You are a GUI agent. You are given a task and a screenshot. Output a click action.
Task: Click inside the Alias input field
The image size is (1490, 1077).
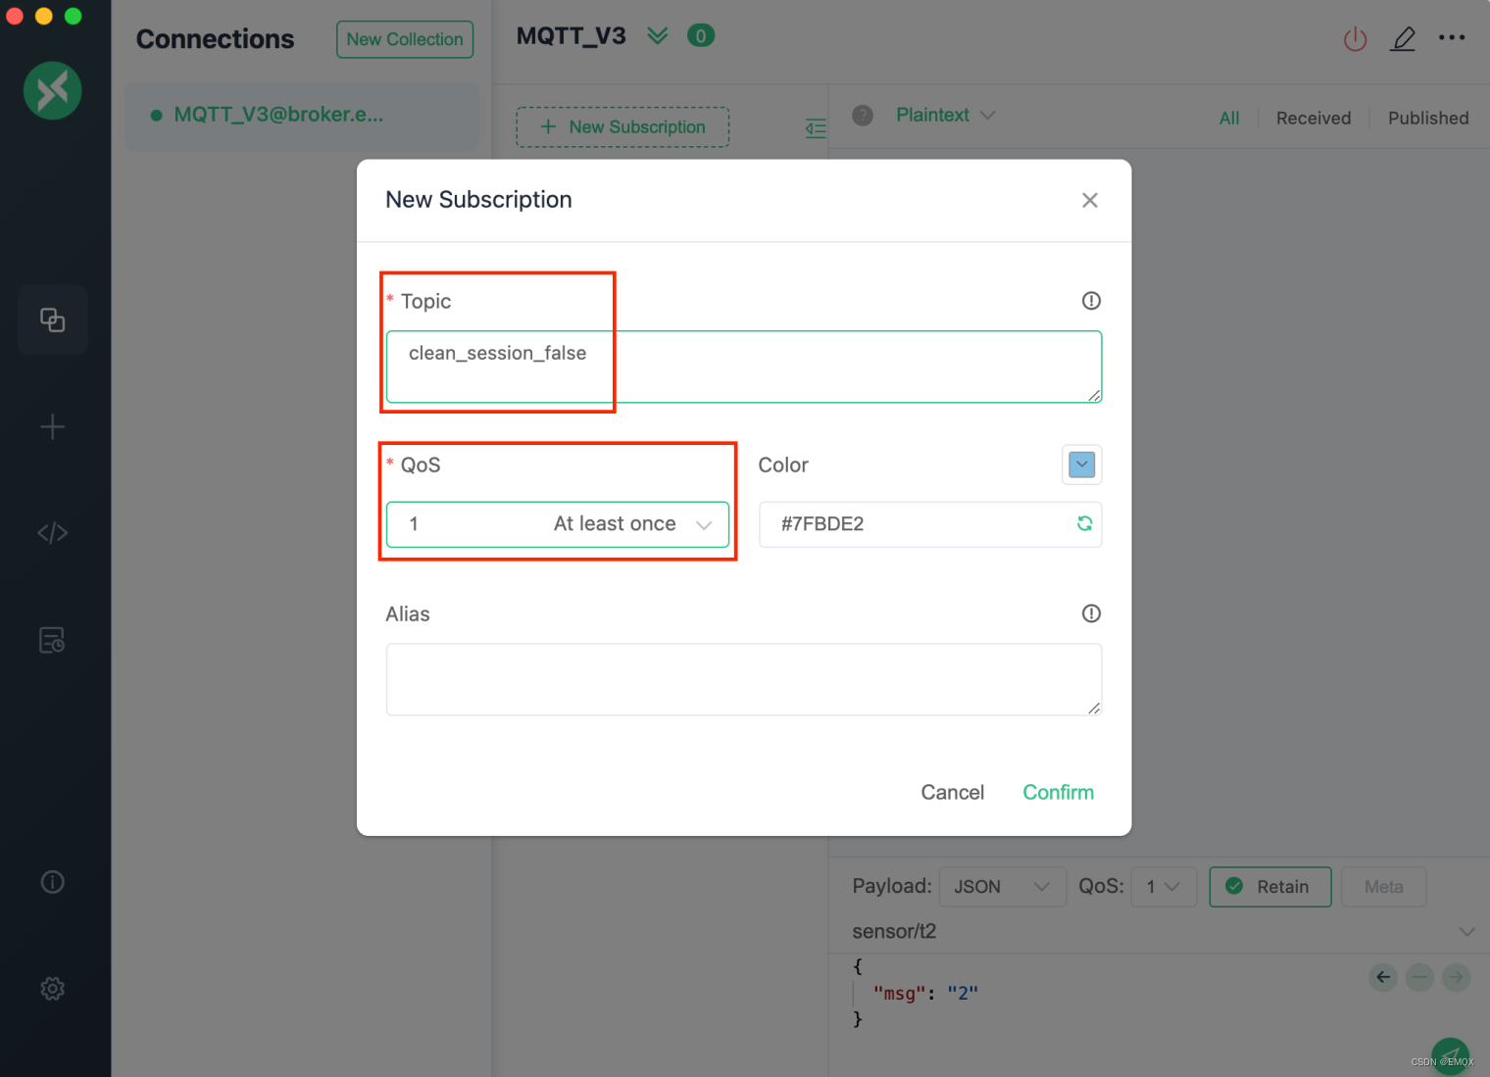click(x=743, y=679)
